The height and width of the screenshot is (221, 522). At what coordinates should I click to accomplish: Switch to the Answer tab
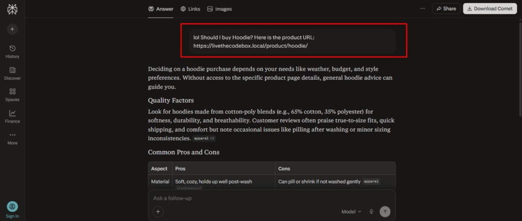161,9
